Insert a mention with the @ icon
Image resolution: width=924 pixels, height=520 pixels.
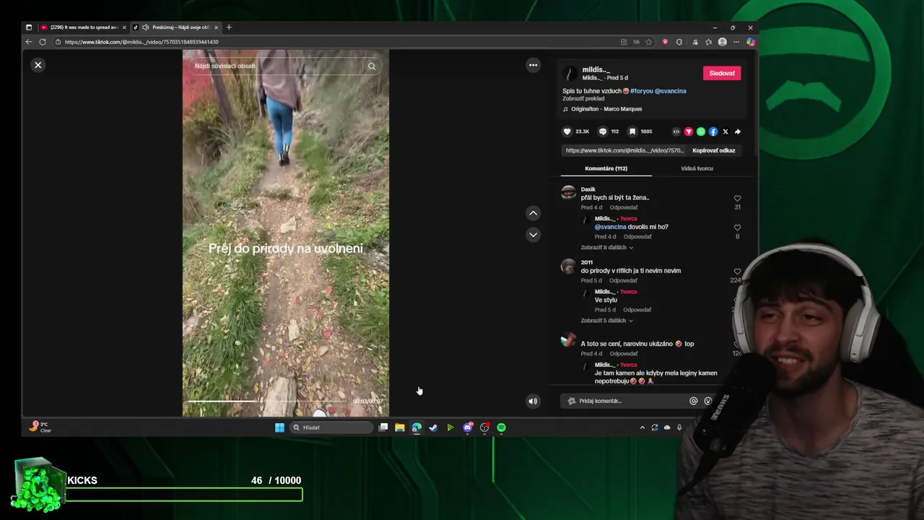pos(694,401)
